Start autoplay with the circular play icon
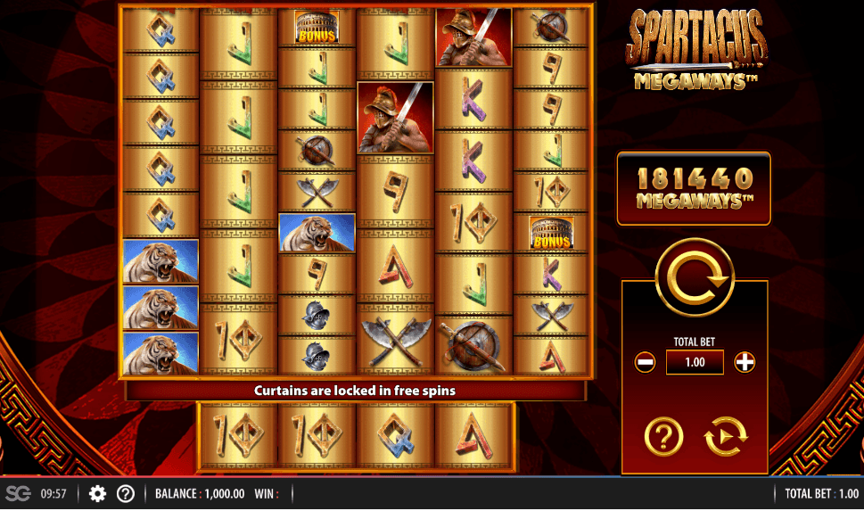 coord(725,437)
